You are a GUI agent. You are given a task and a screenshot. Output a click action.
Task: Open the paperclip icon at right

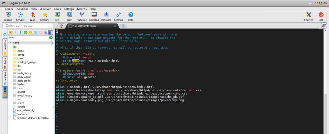click(324, 25)
